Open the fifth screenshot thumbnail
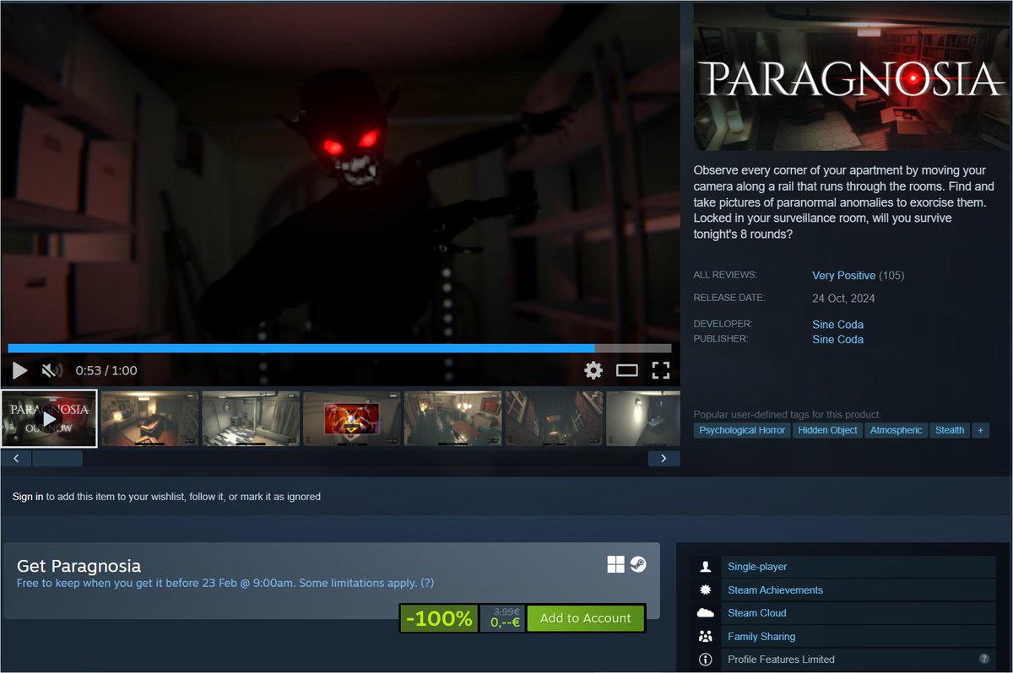Image resolution: width=1013 pixels, height=673 pixels. point(453,418)
